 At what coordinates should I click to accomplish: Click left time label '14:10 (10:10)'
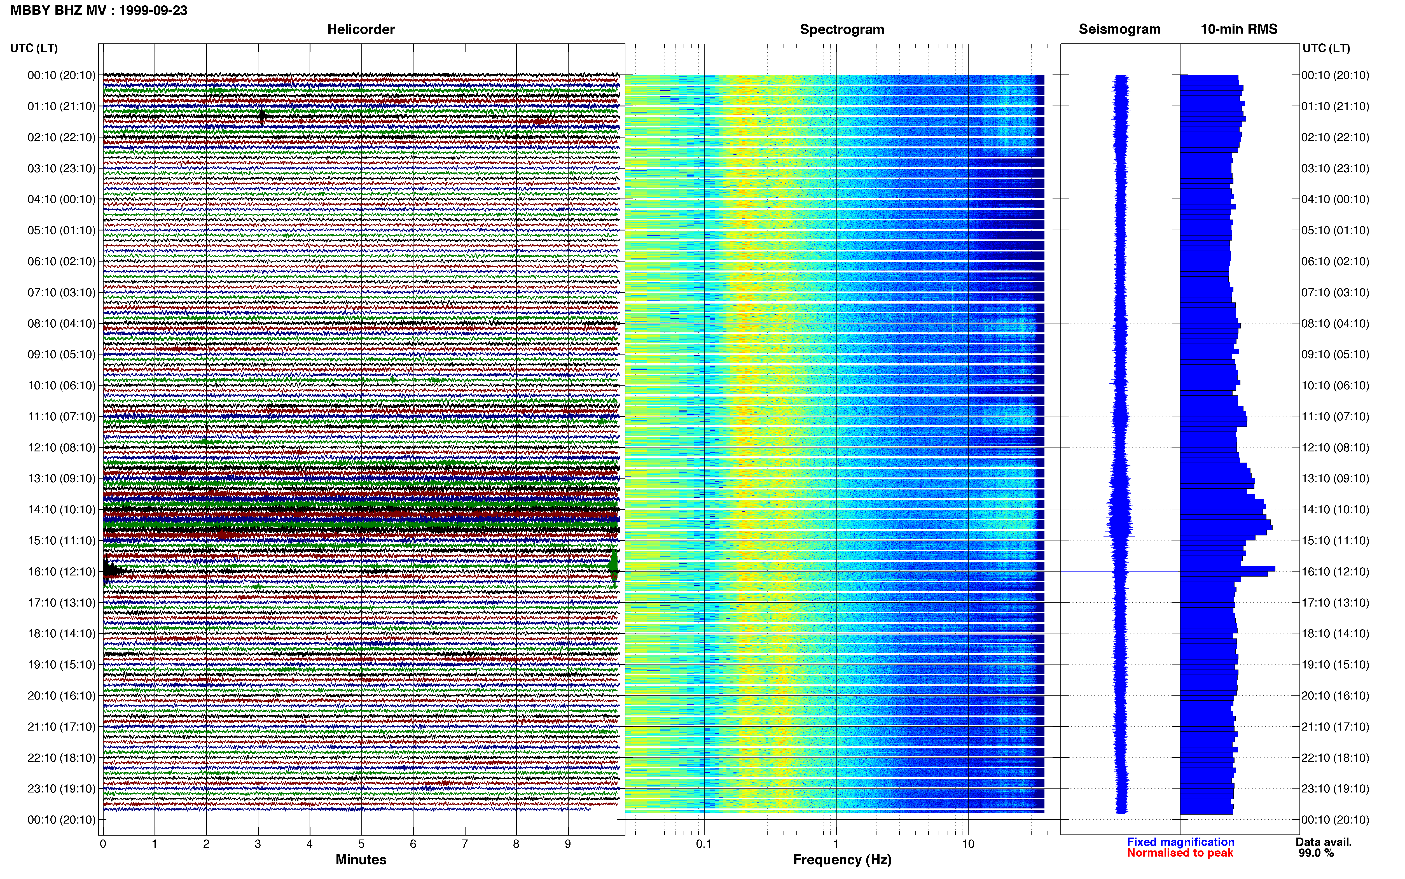62,510
